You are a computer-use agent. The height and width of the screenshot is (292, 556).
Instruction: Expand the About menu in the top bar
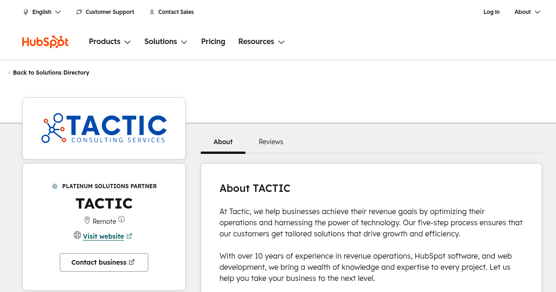(527, 12)
